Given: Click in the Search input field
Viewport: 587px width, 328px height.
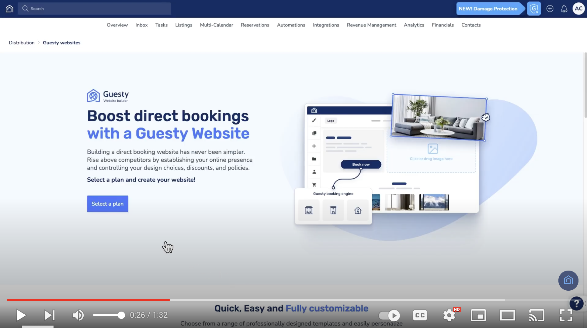Looking at the screenshot, I should pos(97,9).
